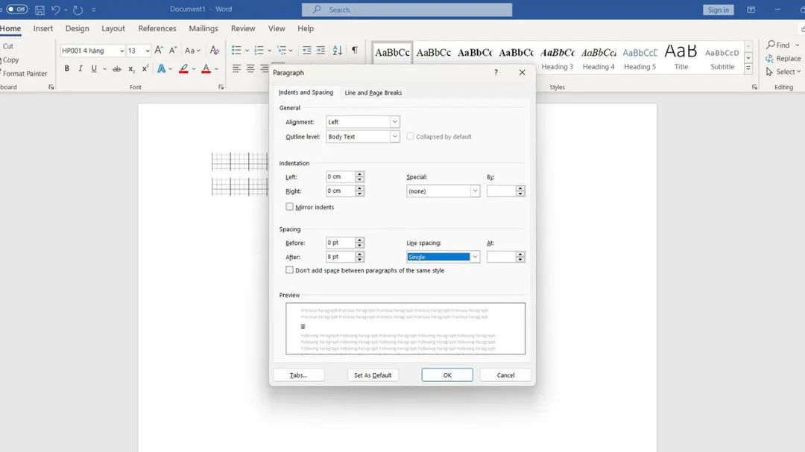Image resolution: width=805 pixels, height=452 pixels.
Task: Enable the Mirror indents checkbox
Action: [290, 207]
